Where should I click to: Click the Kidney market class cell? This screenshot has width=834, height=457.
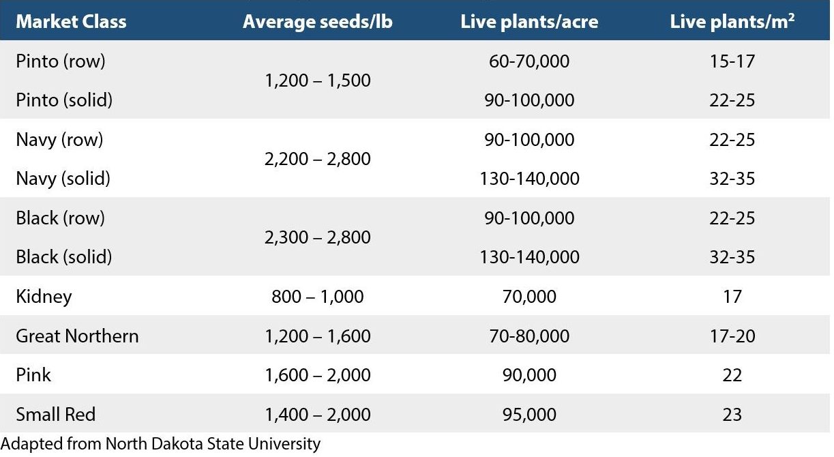point(44,297)
